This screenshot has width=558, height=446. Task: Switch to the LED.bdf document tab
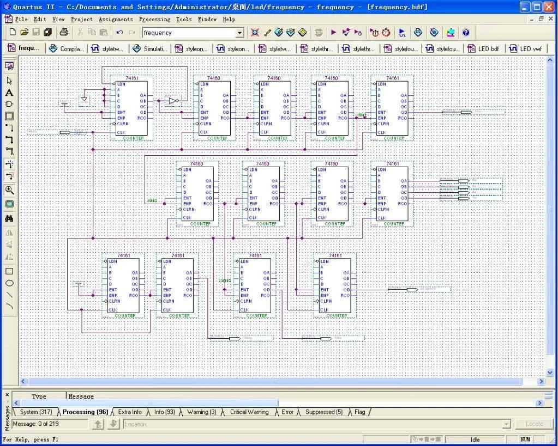tap(484, 48)
